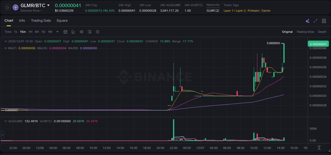Open the go-to-date calendar icon
331x155 pixels.
tap(65, 32)
